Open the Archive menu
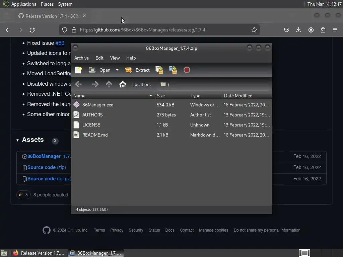 (81, 58)
